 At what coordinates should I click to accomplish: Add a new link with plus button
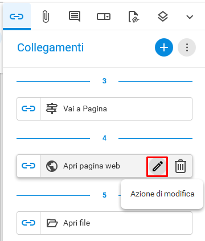point(164,47)
